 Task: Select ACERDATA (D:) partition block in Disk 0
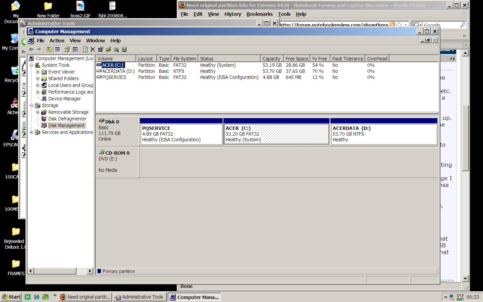pos(384,132)
